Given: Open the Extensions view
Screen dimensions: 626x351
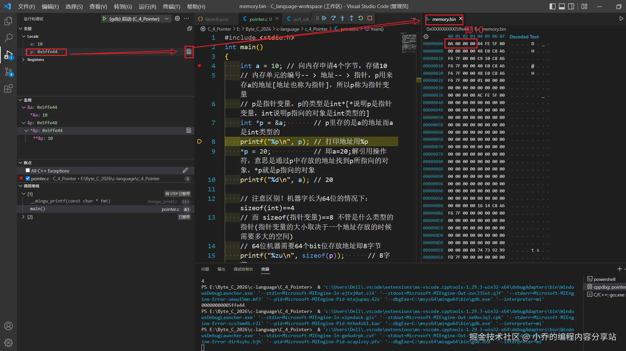Looking at the screenshot, I should pyautogui.click(x=8, y=89).
